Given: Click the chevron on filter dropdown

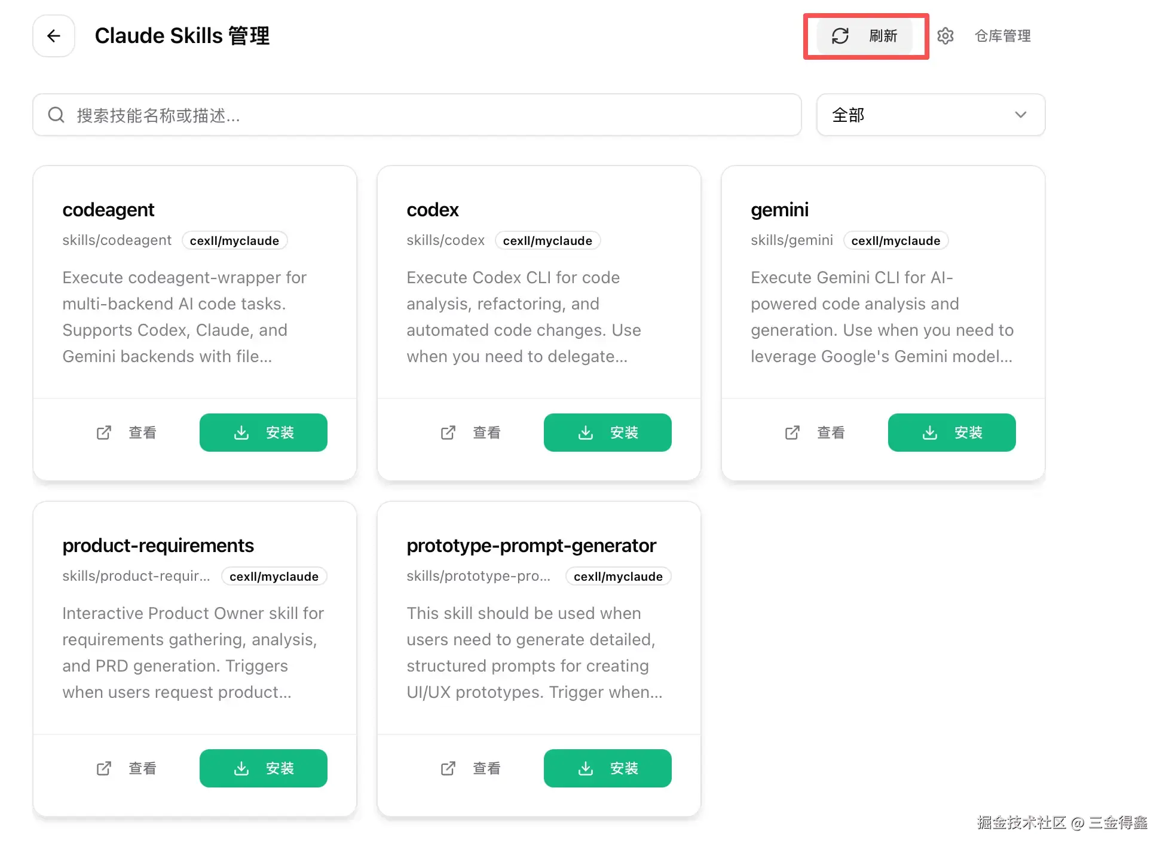Looking at the screenshot, I should tap(1021, 115).
